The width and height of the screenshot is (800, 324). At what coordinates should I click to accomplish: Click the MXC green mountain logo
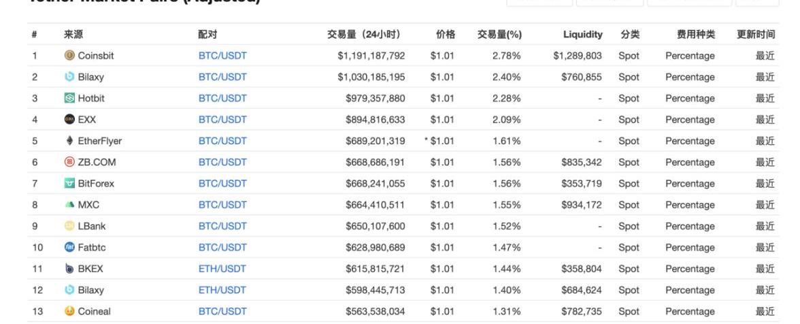[x=69, y=205]
